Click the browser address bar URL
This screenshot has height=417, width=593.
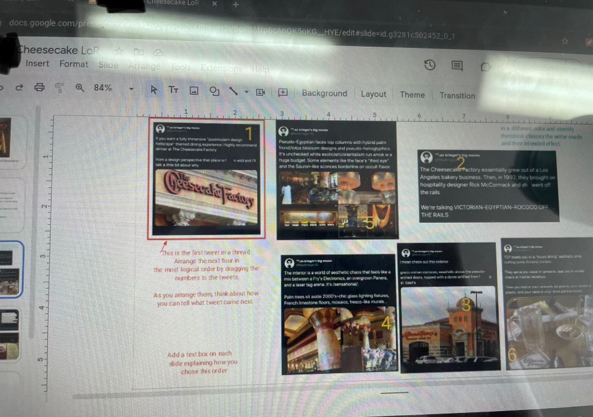pyautogui.click(x=231, y=30)
